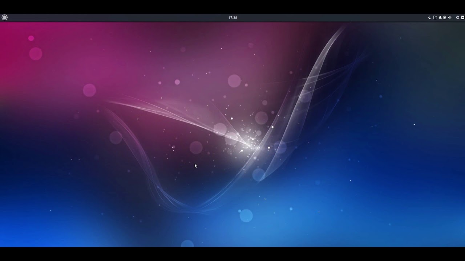Open volume control via speaker icon
Viewport: 465px width, 261px height.
pos(450,17)
